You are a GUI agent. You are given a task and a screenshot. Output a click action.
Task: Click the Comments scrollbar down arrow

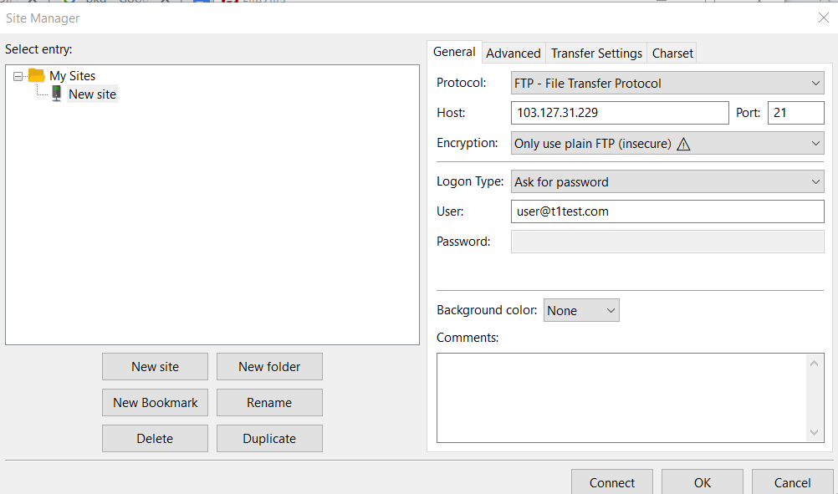point(814,433)
